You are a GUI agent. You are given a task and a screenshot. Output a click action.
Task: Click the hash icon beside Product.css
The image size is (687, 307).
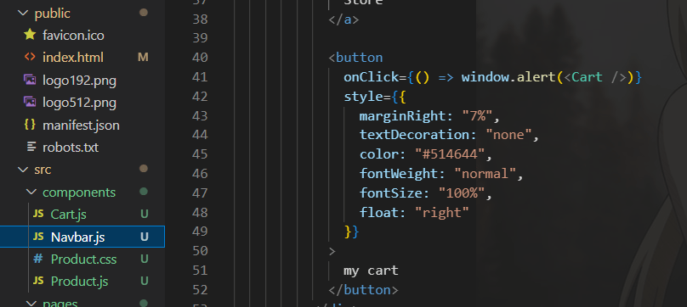[38, 259]
